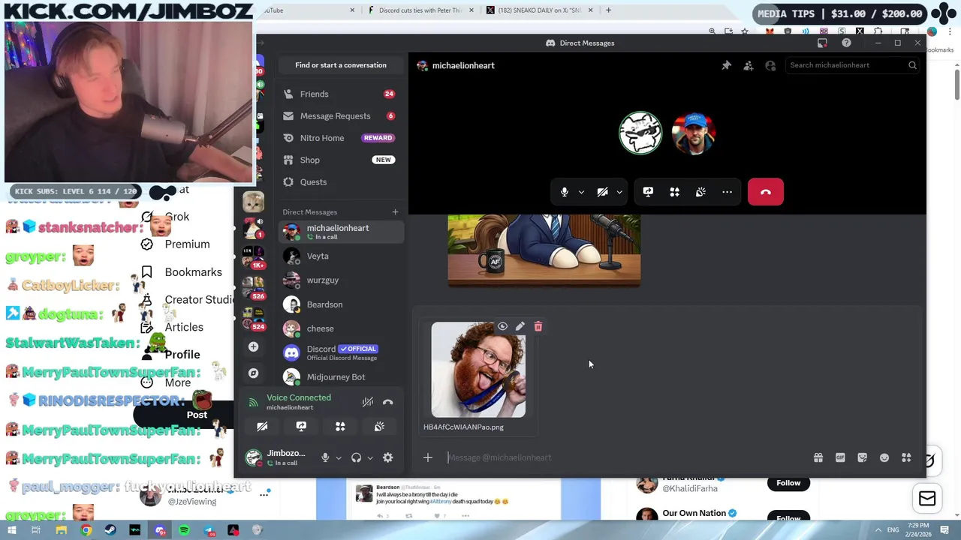Open the Friends tab
The height and width of the screenshot is (540, 961).
[x=341, y=94]
